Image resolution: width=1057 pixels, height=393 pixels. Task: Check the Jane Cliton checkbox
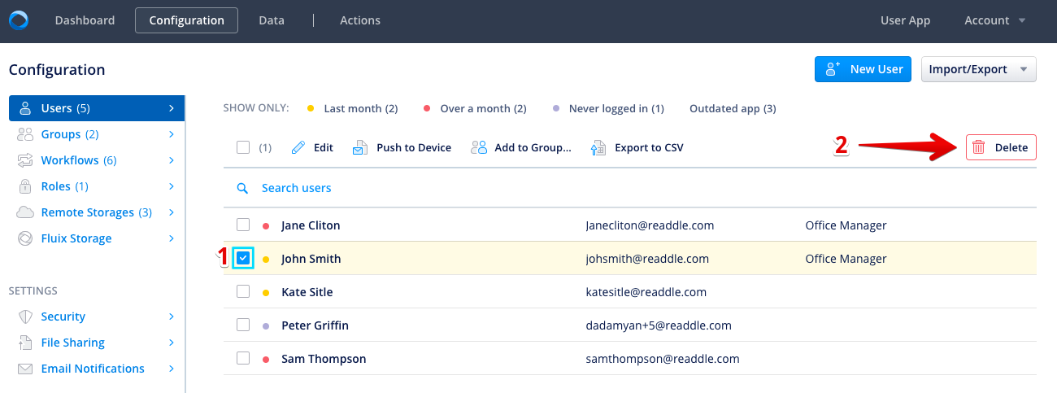pyautogui.click(x=243, y=225)
